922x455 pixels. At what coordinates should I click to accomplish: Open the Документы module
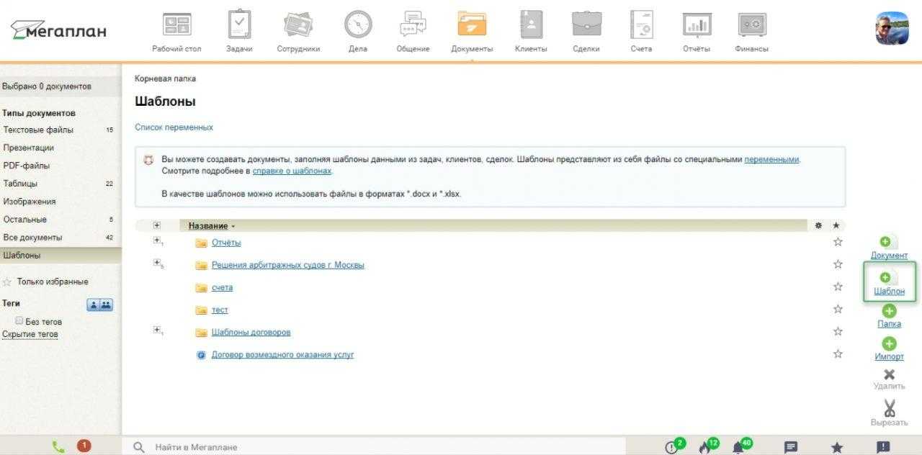click(472, 32)
